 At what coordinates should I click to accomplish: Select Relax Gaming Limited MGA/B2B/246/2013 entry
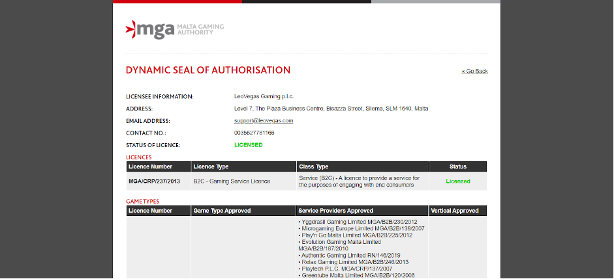click(353, 262)
